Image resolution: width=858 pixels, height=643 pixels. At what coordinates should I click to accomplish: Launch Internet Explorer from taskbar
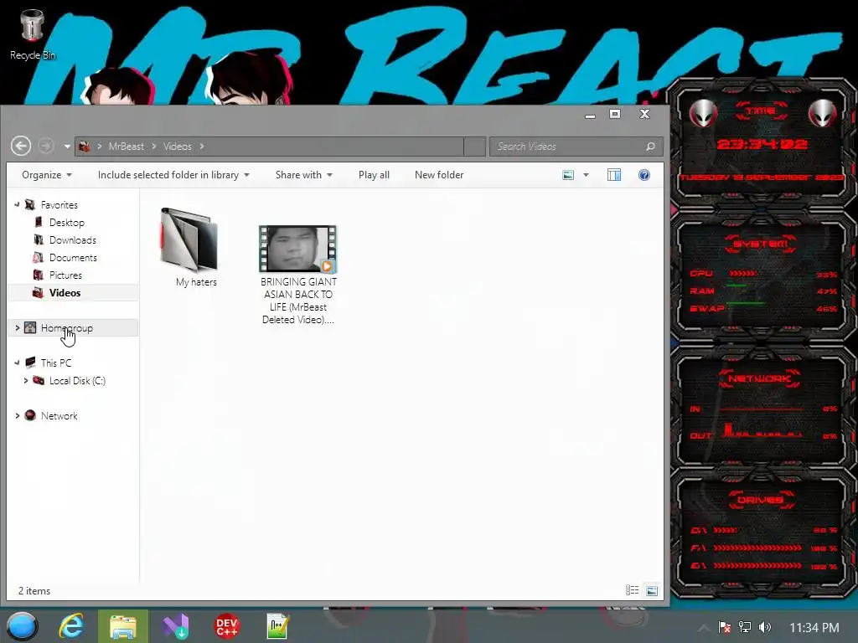(72, 626)
